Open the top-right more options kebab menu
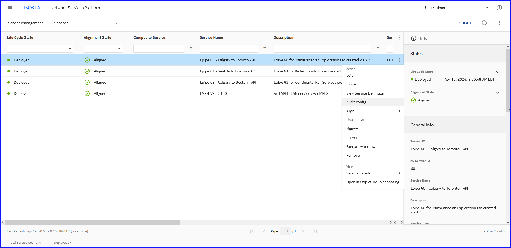The width and height of the screenshot is (511, 248). click(x=499, y=23)
